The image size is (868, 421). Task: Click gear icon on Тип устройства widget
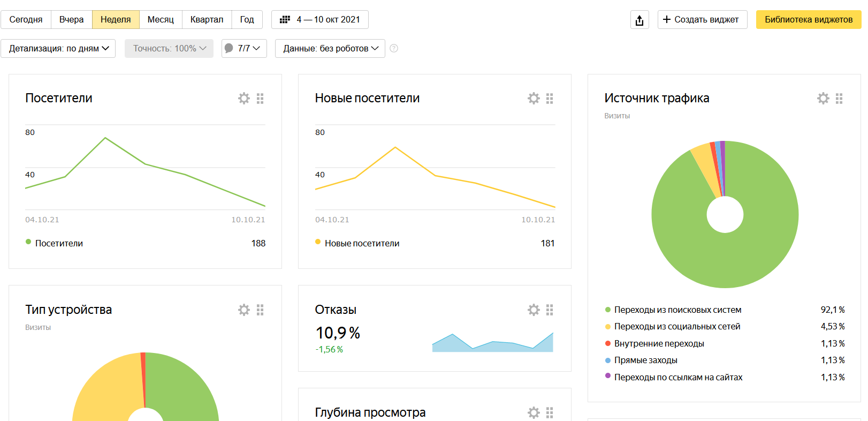[244, 310]
